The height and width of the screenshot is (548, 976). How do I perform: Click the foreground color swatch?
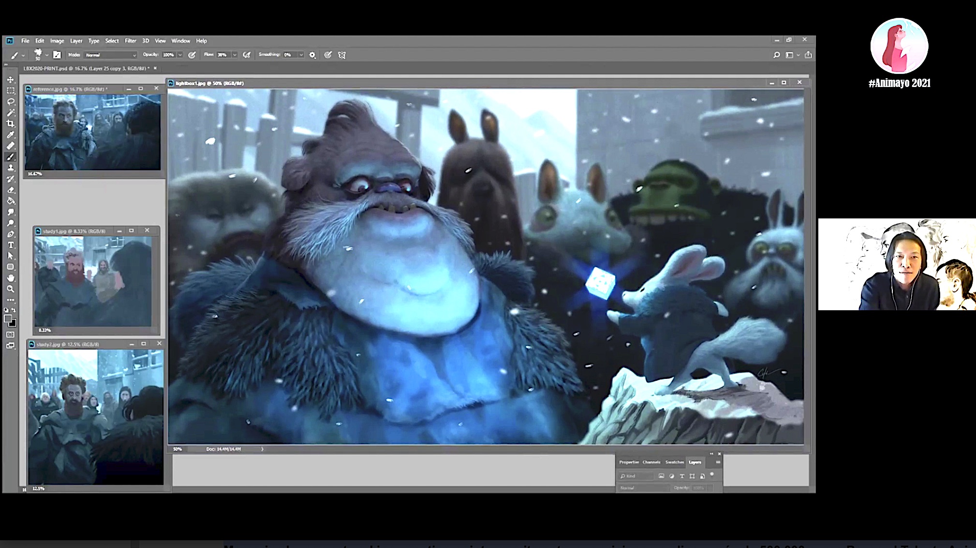point(8,318)
